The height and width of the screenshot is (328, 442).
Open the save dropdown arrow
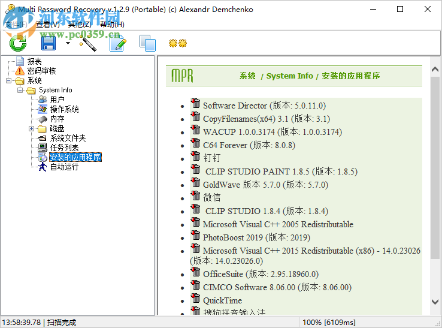(x=68, y=43)
